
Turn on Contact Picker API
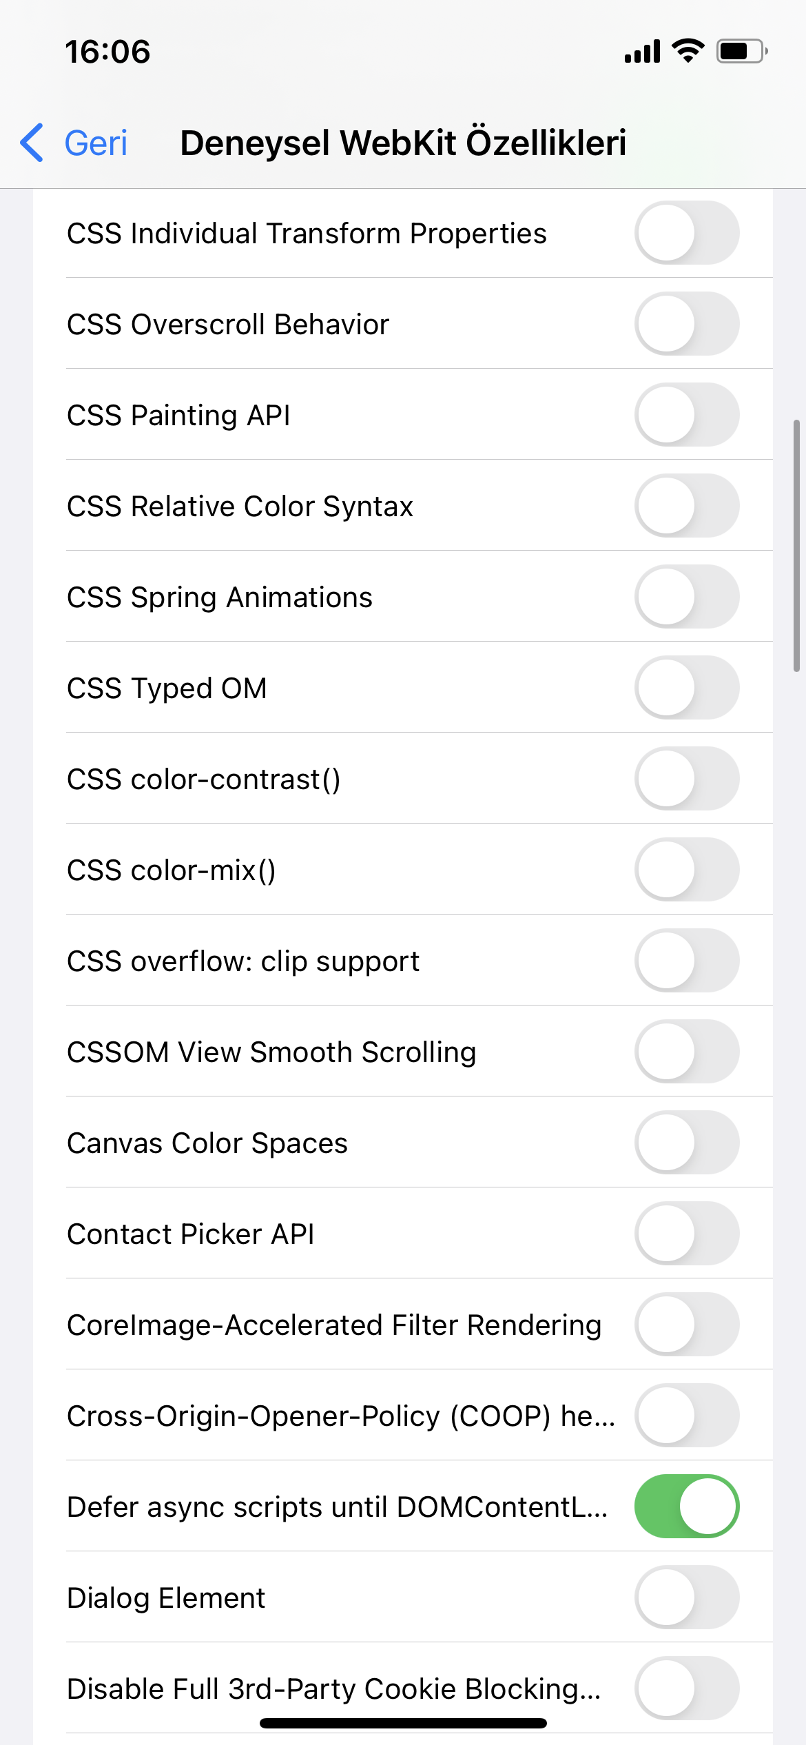[x=687, y=1234]
